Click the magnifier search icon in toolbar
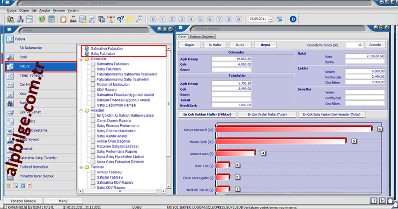 tap(140, 19)
